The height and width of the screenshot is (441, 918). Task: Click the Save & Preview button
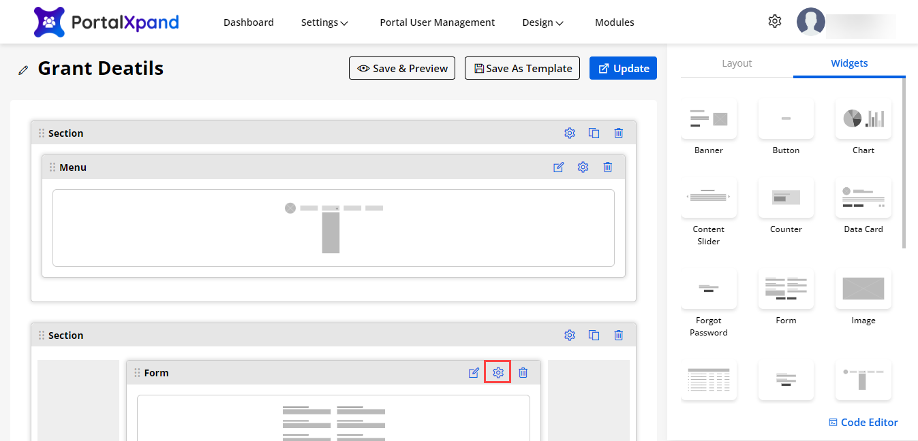pyautogui.click(x=402, y=68)
